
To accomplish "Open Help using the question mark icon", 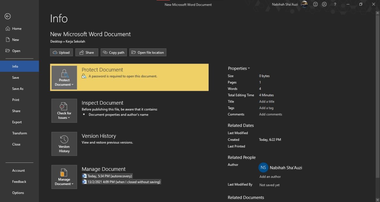I will (x=335, y=4).
